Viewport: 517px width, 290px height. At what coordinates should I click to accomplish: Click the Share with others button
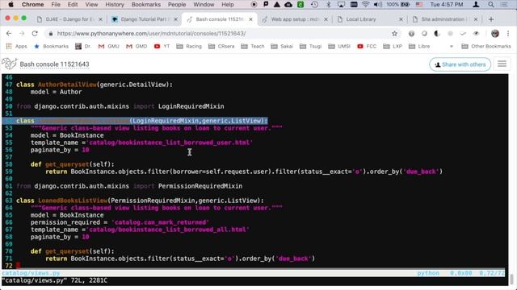pos(460,64)
